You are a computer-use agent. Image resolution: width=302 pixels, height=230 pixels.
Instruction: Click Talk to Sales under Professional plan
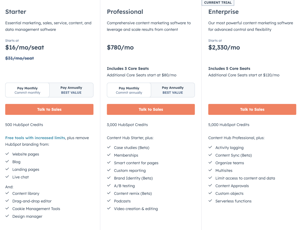click(151, 109)
